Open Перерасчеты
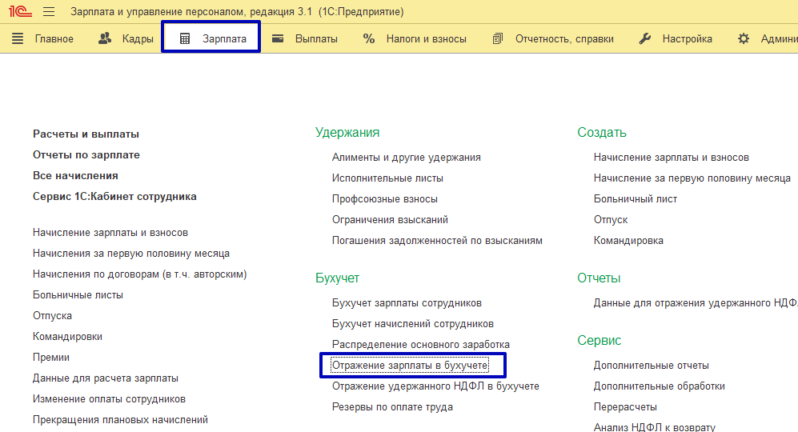Viewport: 798px width, 432px height. (x=625, y=407)
